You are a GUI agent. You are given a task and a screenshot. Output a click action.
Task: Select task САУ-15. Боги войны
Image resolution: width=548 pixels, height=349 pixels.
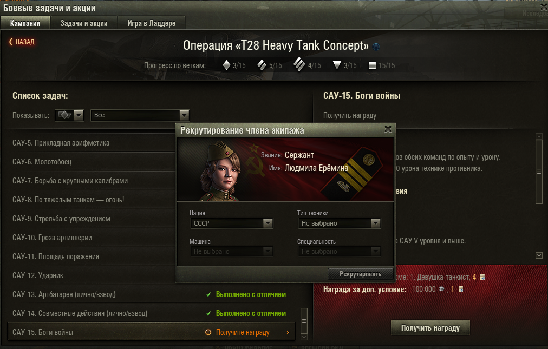[x=151, y=332]
